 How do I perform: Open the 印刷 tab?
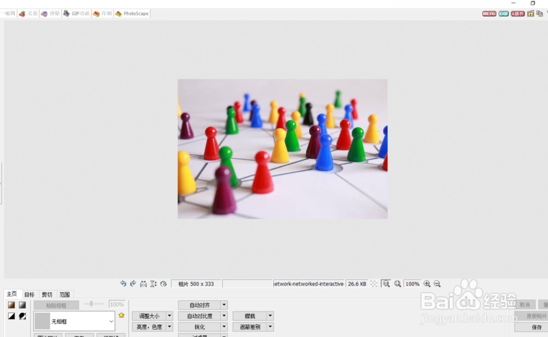pyautogui.click(x=103, y=14)
